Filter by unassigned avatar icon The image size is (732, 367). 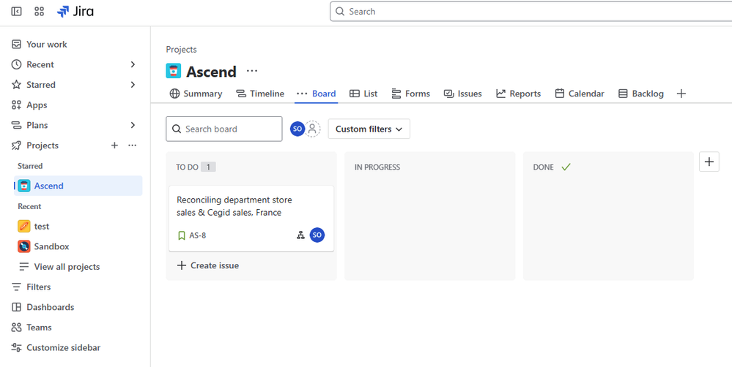tap(312, 129)
